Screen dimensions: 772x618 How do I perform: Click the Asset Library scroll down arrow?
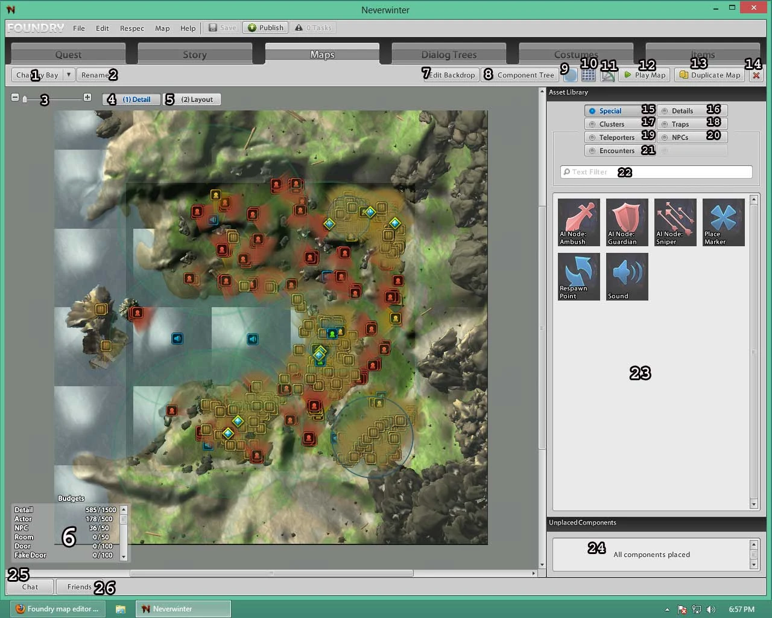tap(754, 504)
